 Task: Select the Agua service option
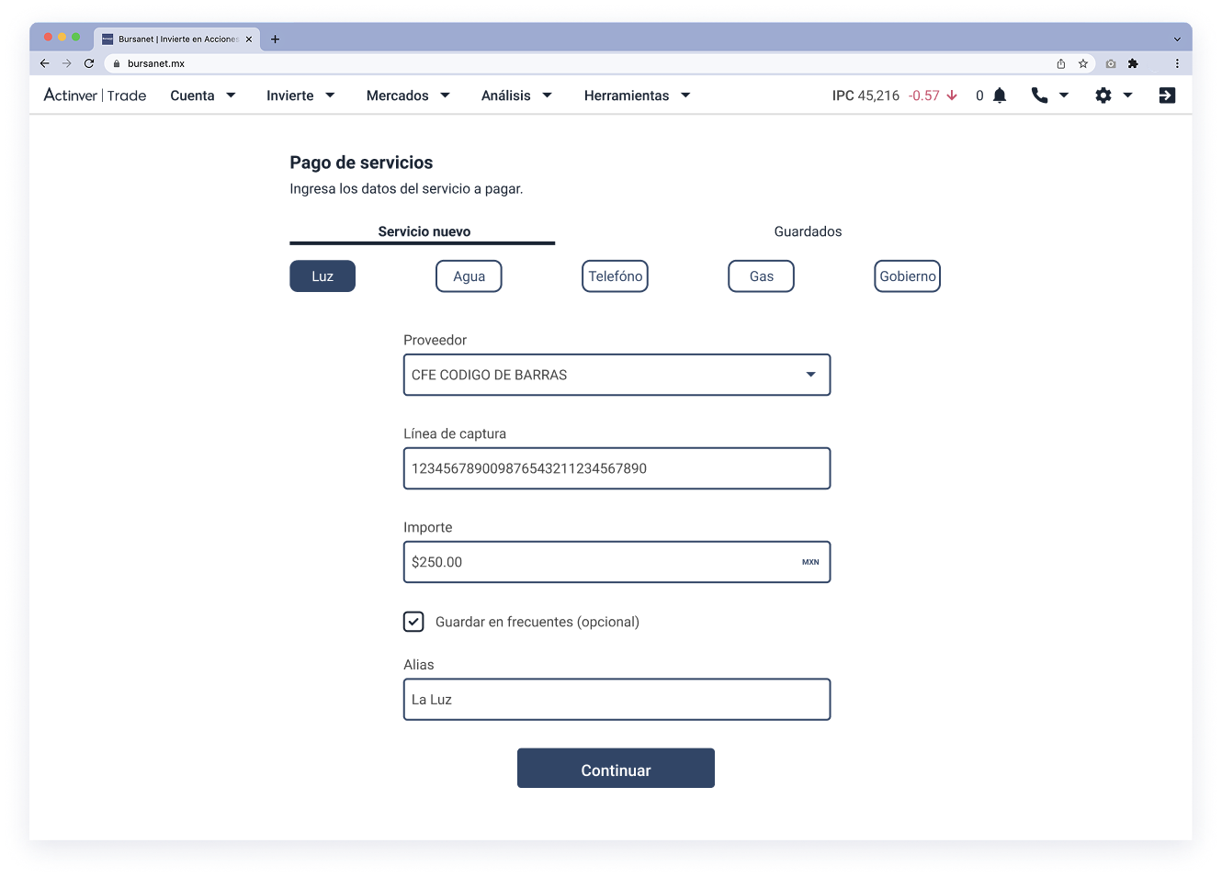[x=469, y=275]
